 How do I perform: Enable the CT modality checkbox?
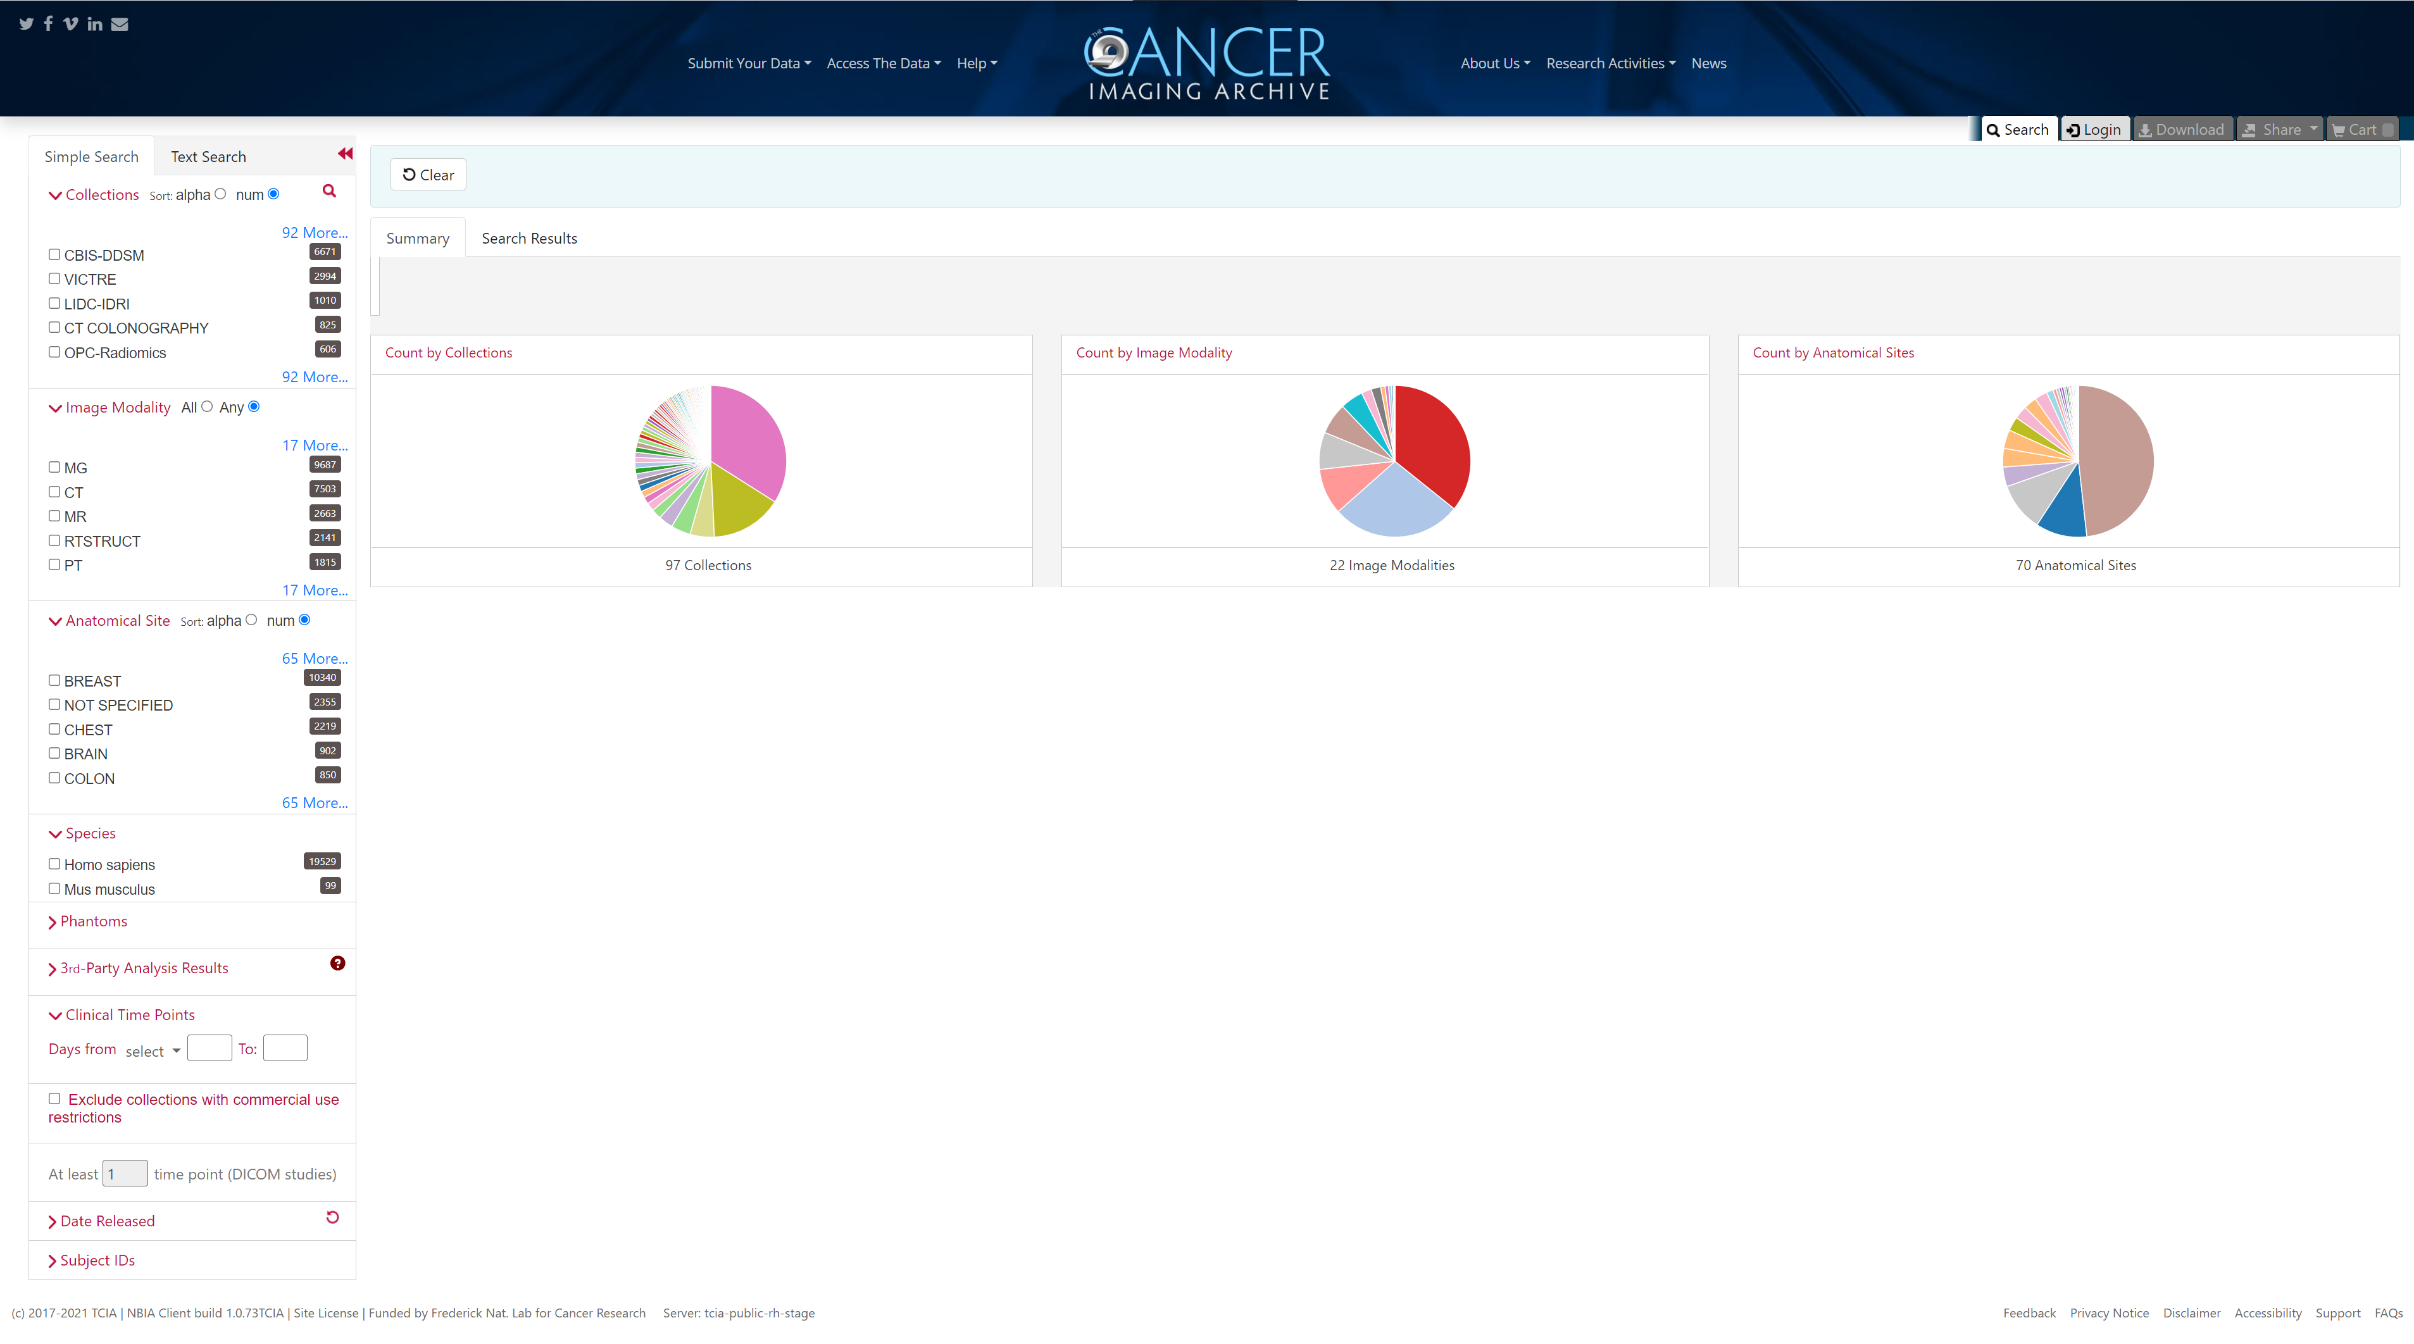click(x=54, y=491)
